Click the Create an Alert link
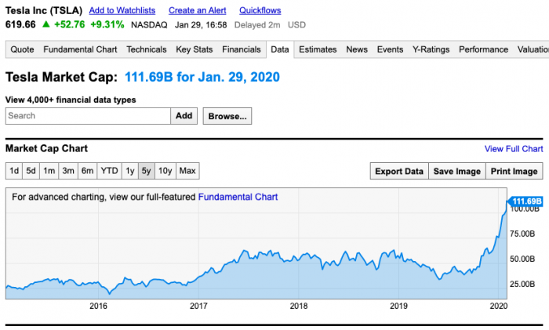549x330 pixels. coord(197,10)
